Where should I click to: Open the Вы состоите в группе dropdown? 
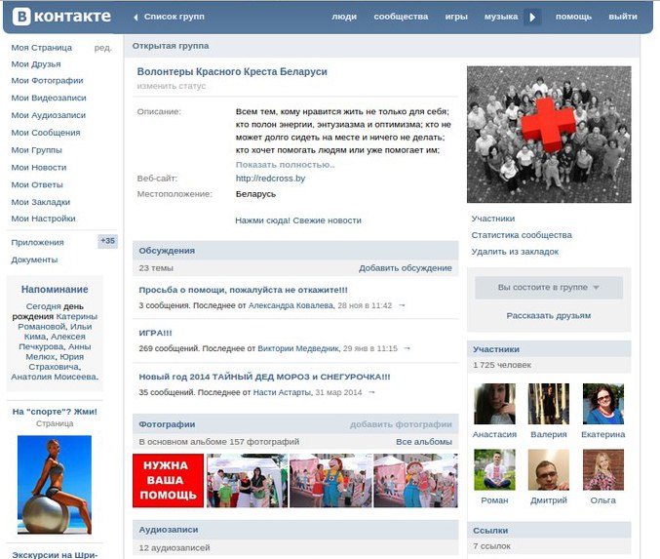(549, 288)
